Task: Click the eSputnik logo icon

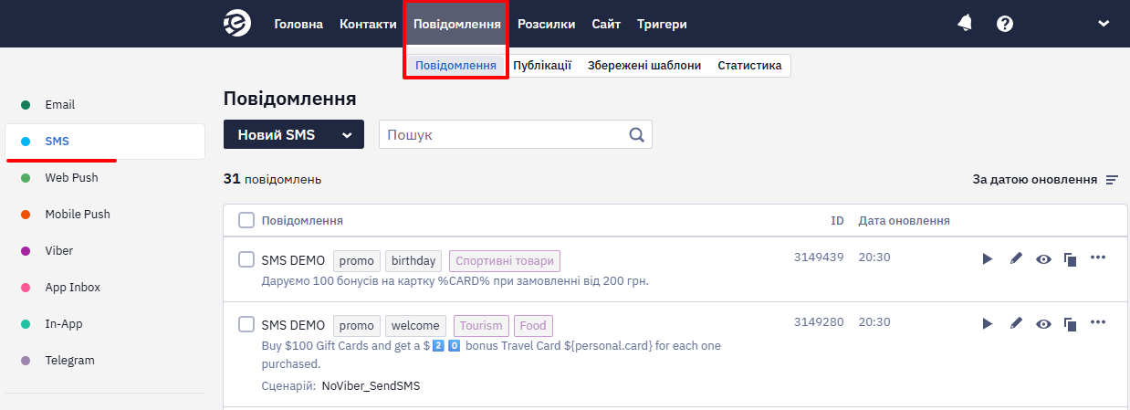Action: pos(237,24)
